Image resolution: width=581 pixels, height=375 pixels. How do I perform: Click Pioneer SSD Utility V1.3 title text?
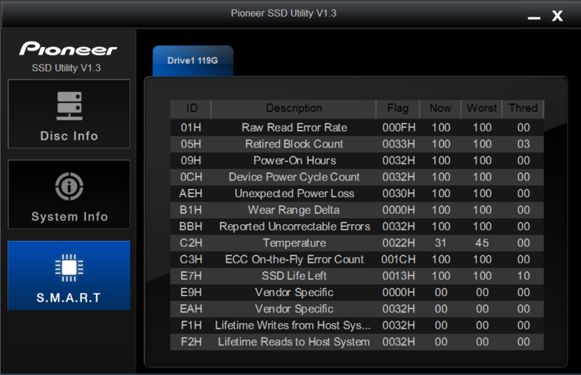click(x=283, y=14)
